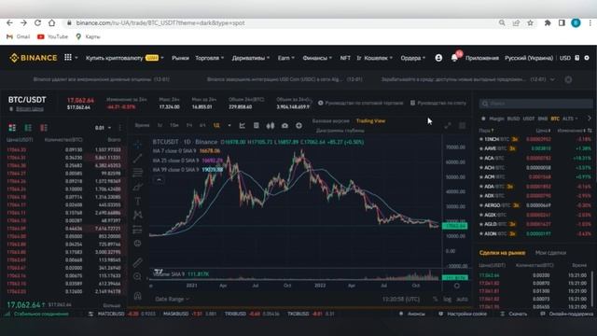Show sell orders only view
The width and height of the screenshot is (597, 336).
[x=44, y=127]
